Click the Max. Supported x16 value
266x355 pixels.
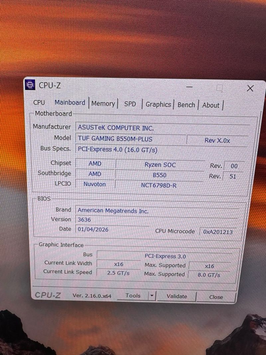pos(209,266)
